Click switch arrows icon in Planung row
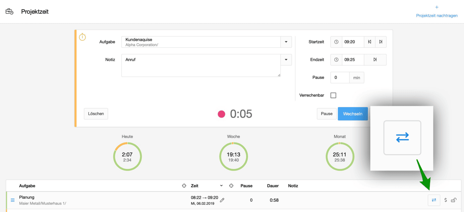Screen dimensions: 464x212 click(x=434, y=200)
